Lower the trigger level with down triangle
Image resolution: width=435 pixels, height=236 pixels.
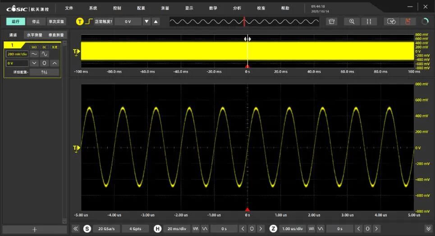[x=147, y=21]
